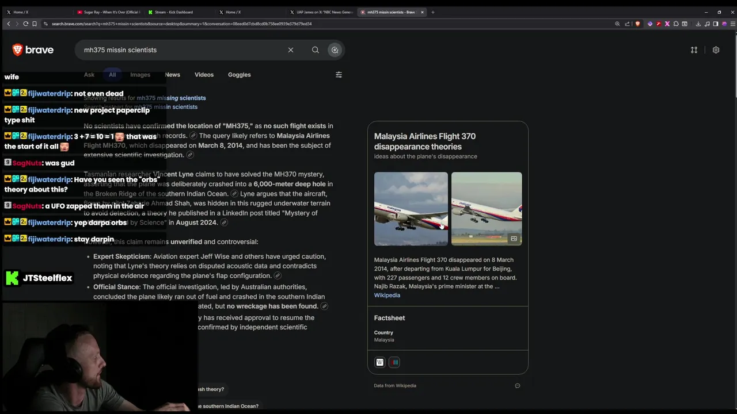Click the 'Factsheet' heading in the infobox
Viewport: 737px width, 414px height.
(x=389, y=318)
